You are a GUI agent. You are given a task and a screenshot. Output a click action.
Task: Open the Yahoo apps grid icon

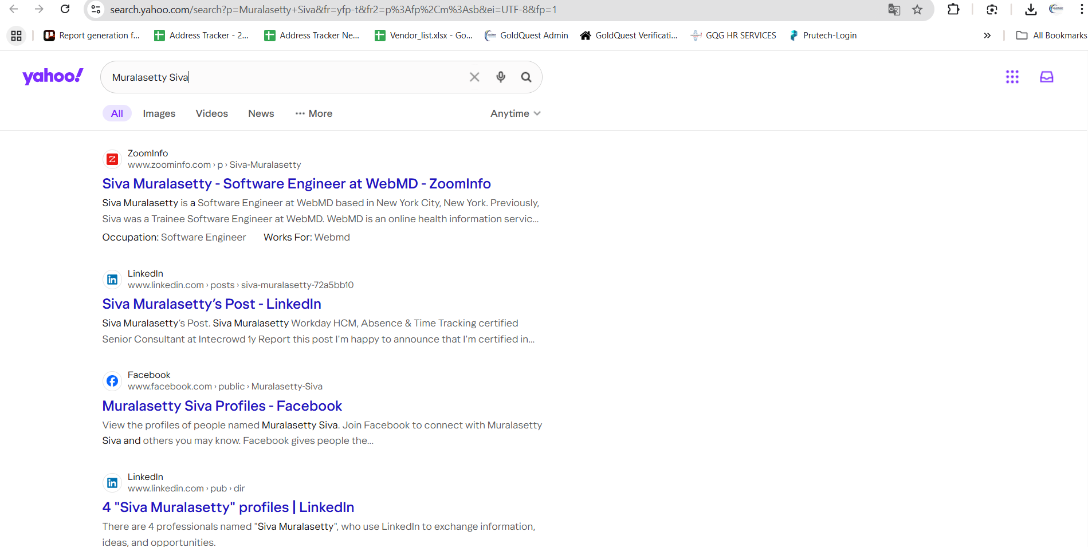tap(1012, 77)
